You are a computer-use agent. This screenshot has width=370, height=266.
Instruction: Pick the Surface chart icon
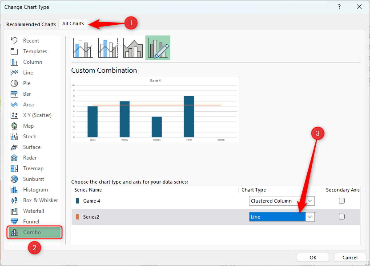click(x=14, y=147)
